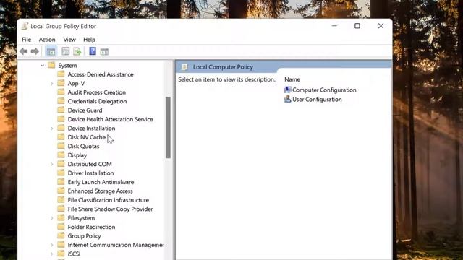463x260 pixels.
Task: Select File Classification Infrastructure folder
Action: pos(109,200)
